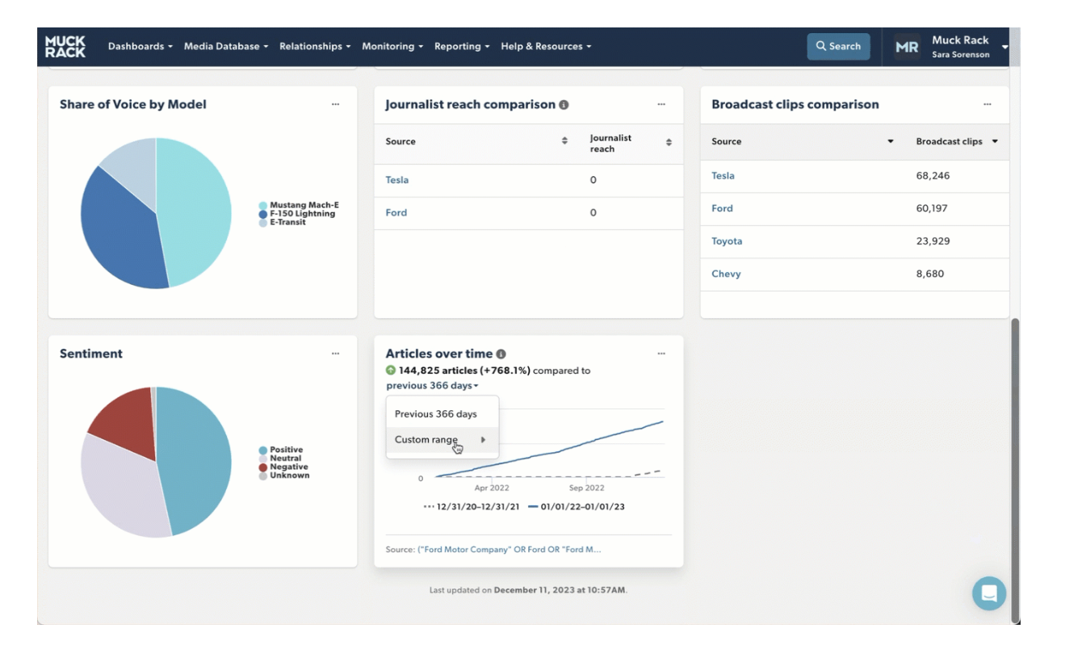Sort by the Broadcast clips column
This screenshot has height=662, width=1082.
click(995, 141)
